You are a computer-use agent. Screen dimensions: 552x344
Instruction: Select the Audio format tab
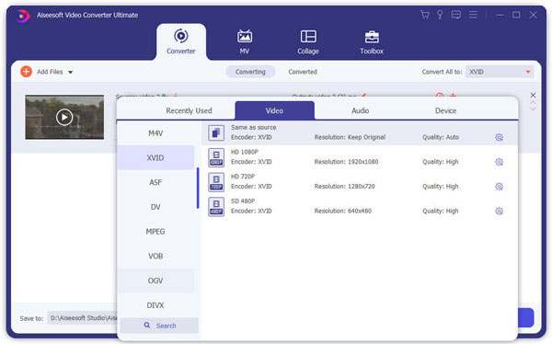tap(360, 110)
